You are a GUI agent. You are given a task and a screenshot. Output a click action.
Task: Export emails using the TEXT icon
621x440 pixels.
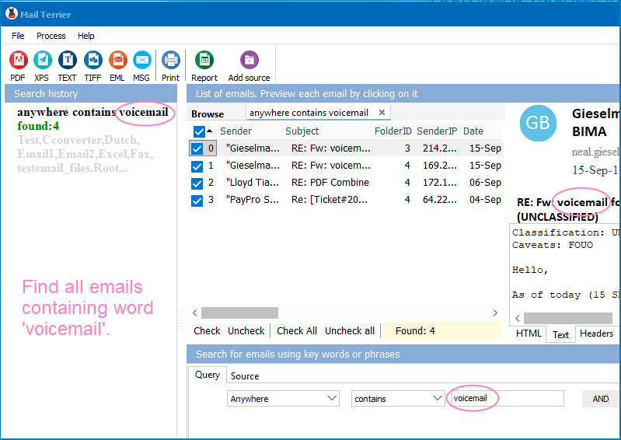pos(68,60)
